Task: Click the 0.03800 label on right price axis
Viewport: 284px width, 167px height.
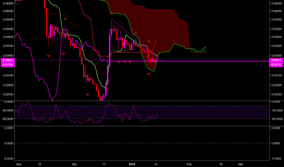Action: [276, 56]
